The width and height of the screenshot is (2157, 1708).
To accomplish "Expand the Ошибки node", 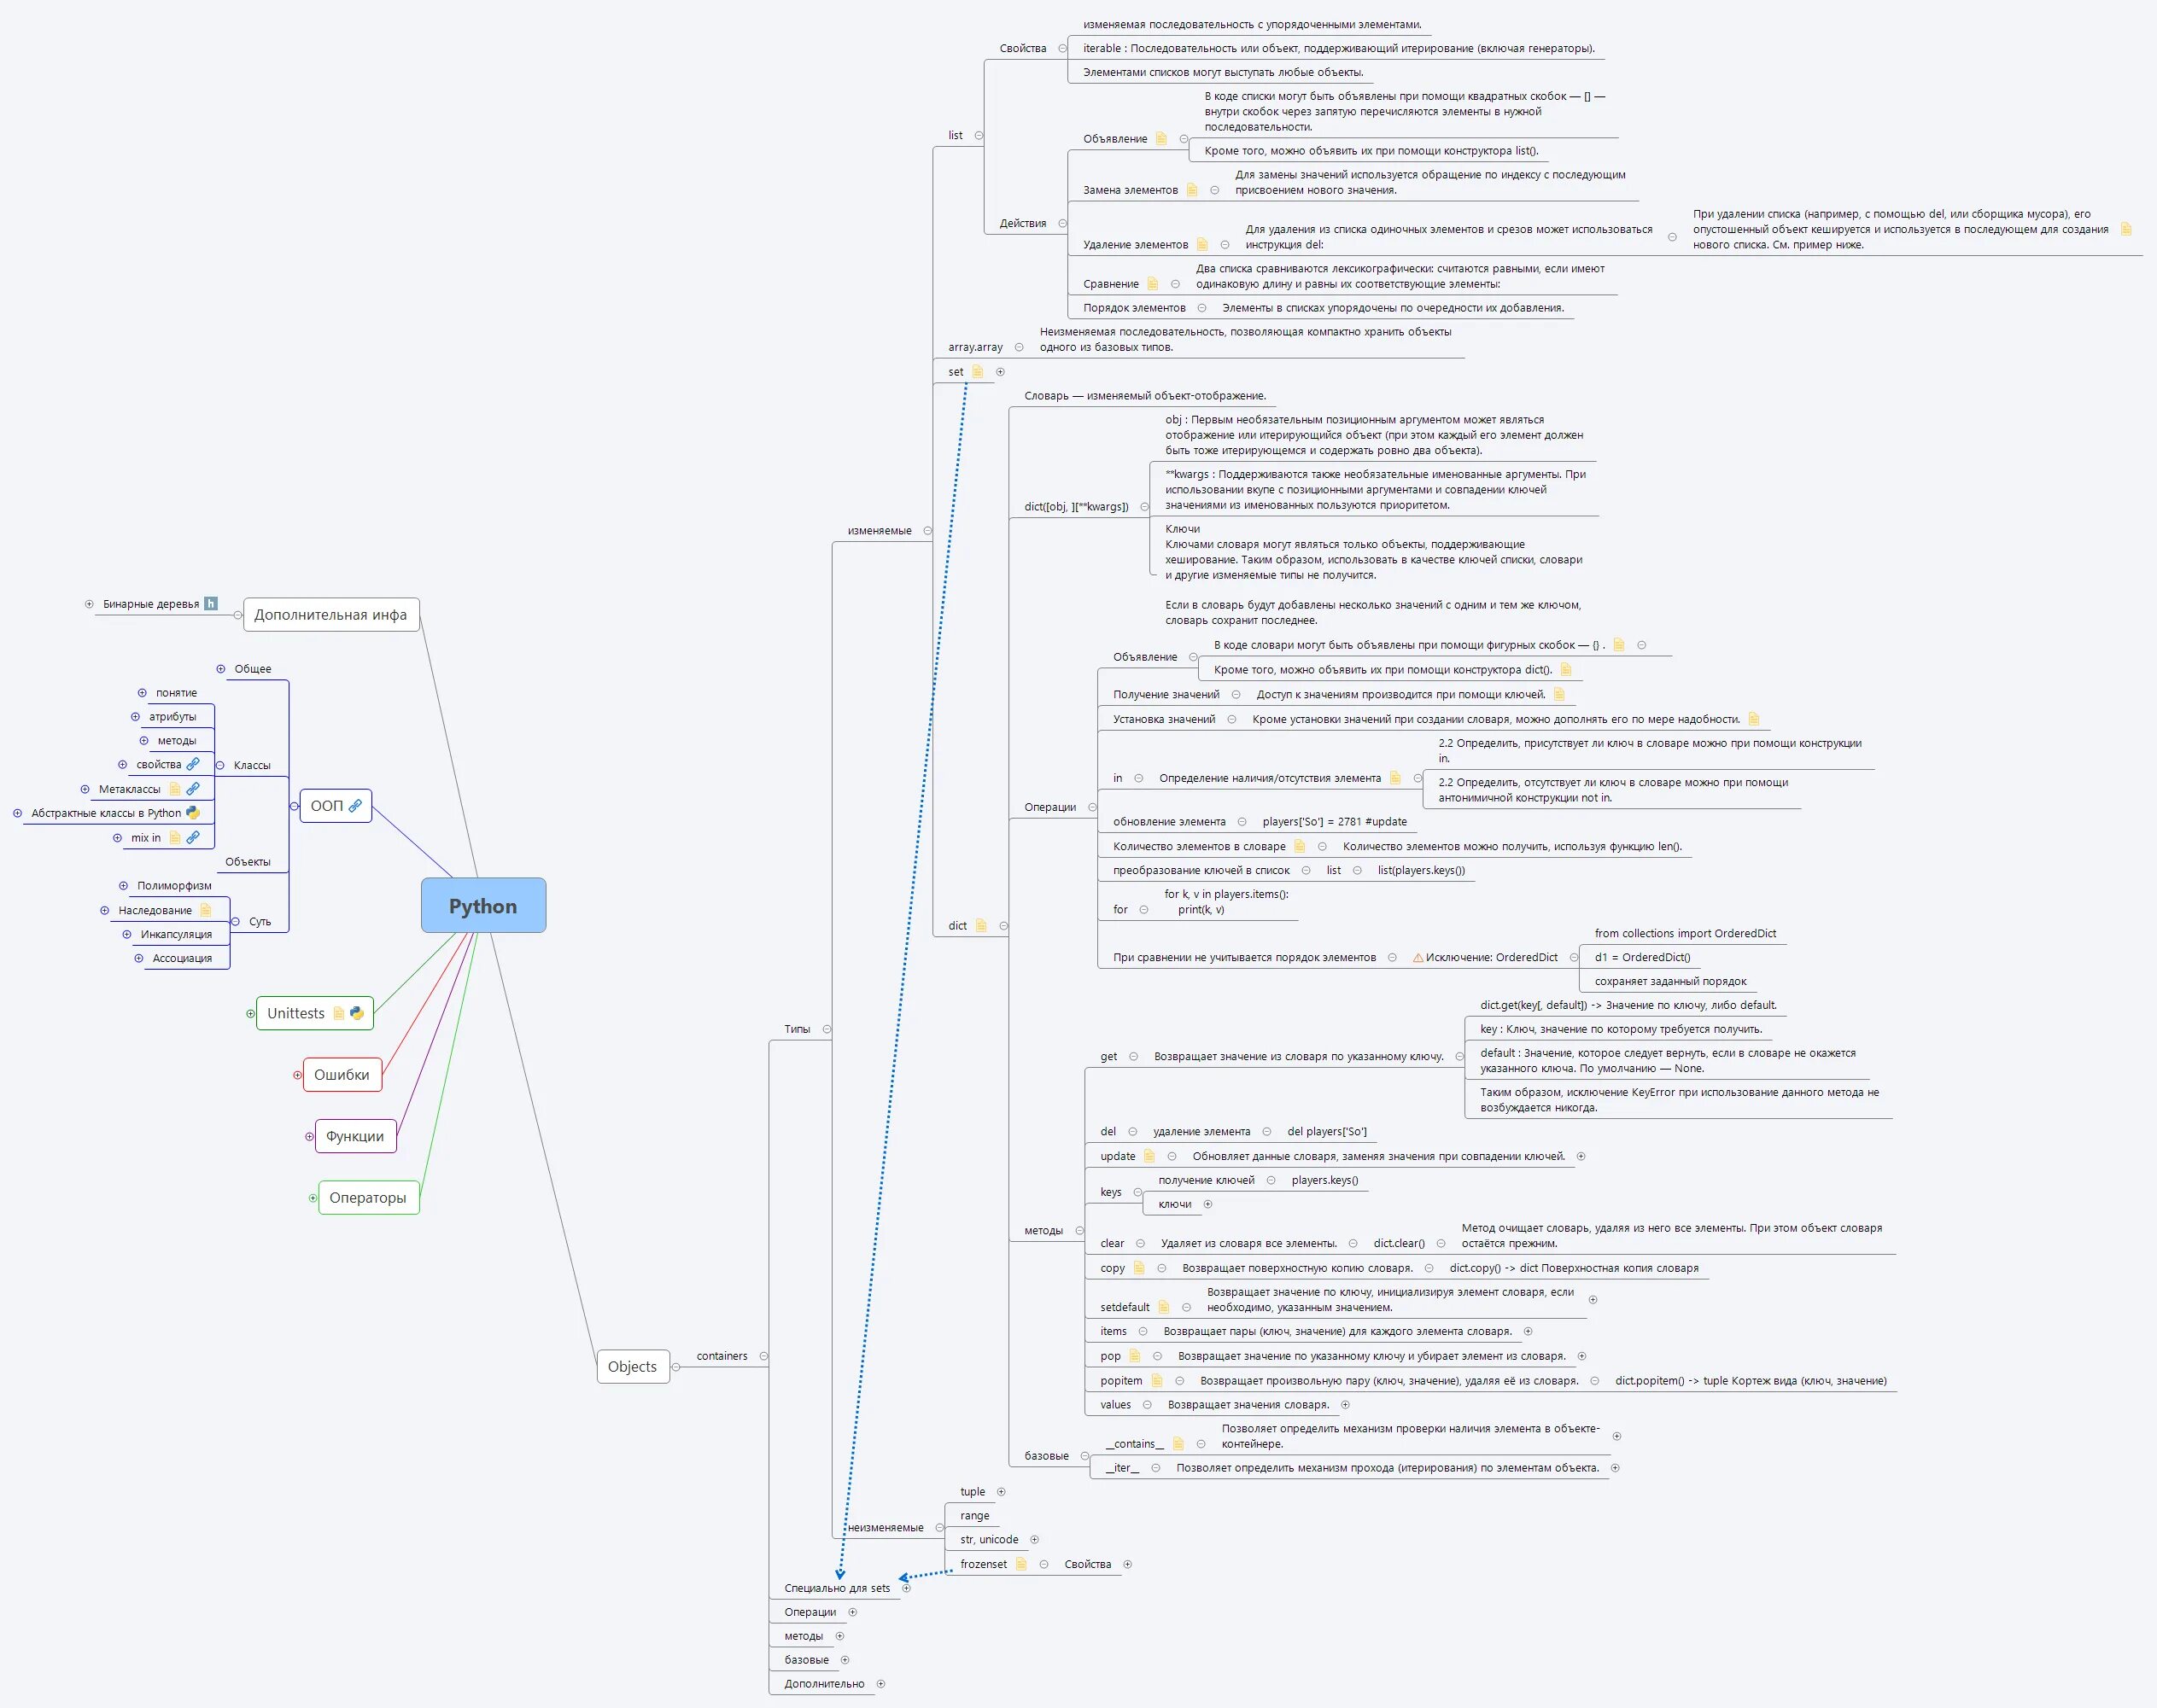I will [297, 1075].
